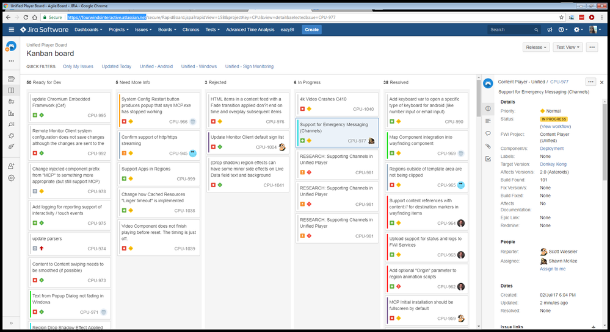Select 'Update Monitor Client default sign list' card
This screenshot has height=332, width=610.
tap(247, 142)
